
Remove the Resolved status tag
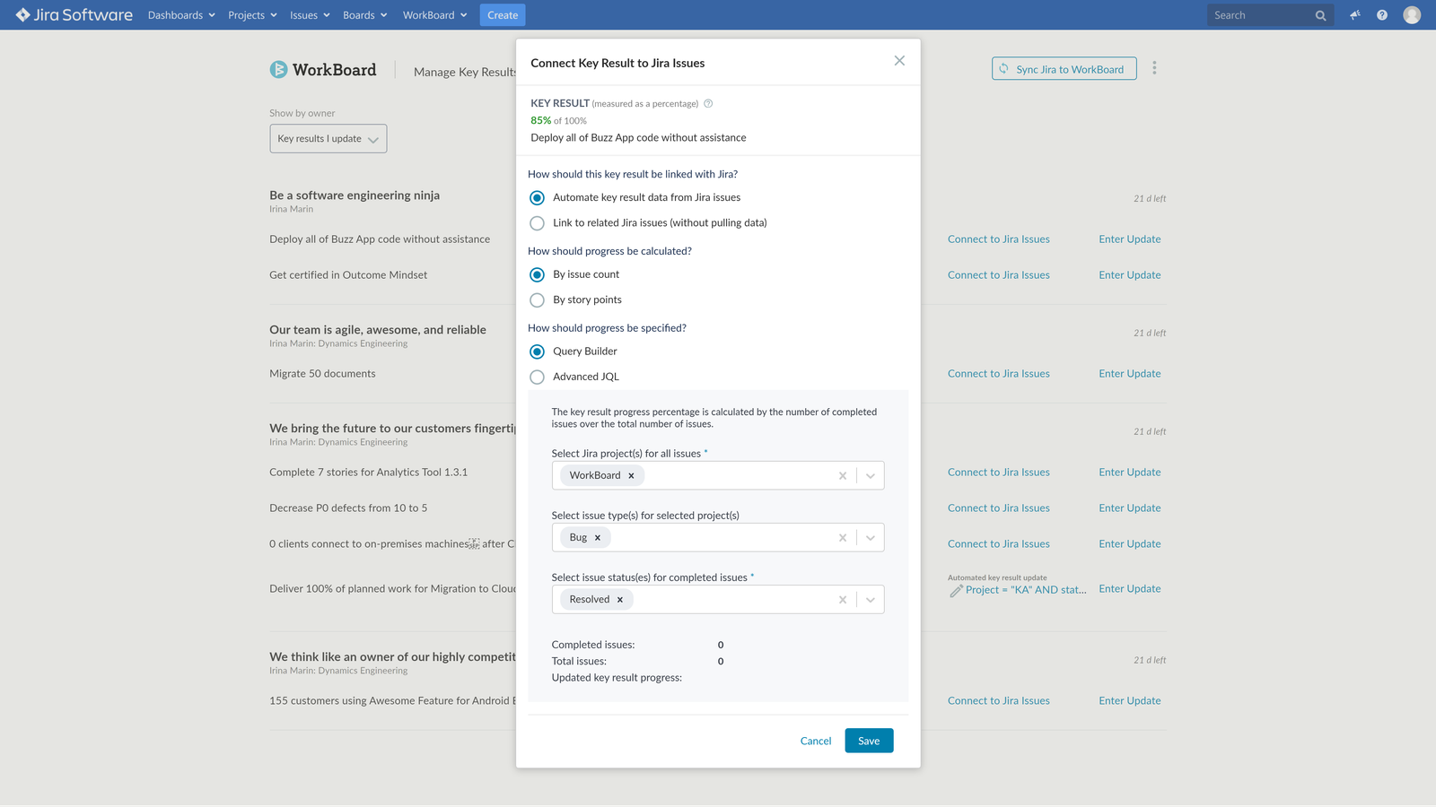click(619, 599)
